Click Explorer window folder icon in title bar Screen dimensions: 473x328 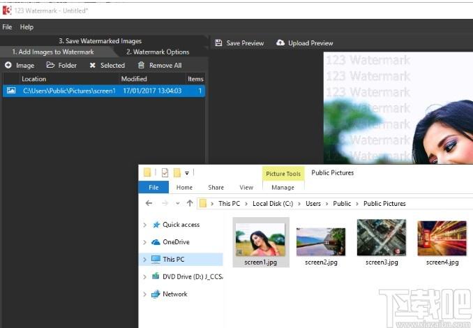click(x=147, y=172)
